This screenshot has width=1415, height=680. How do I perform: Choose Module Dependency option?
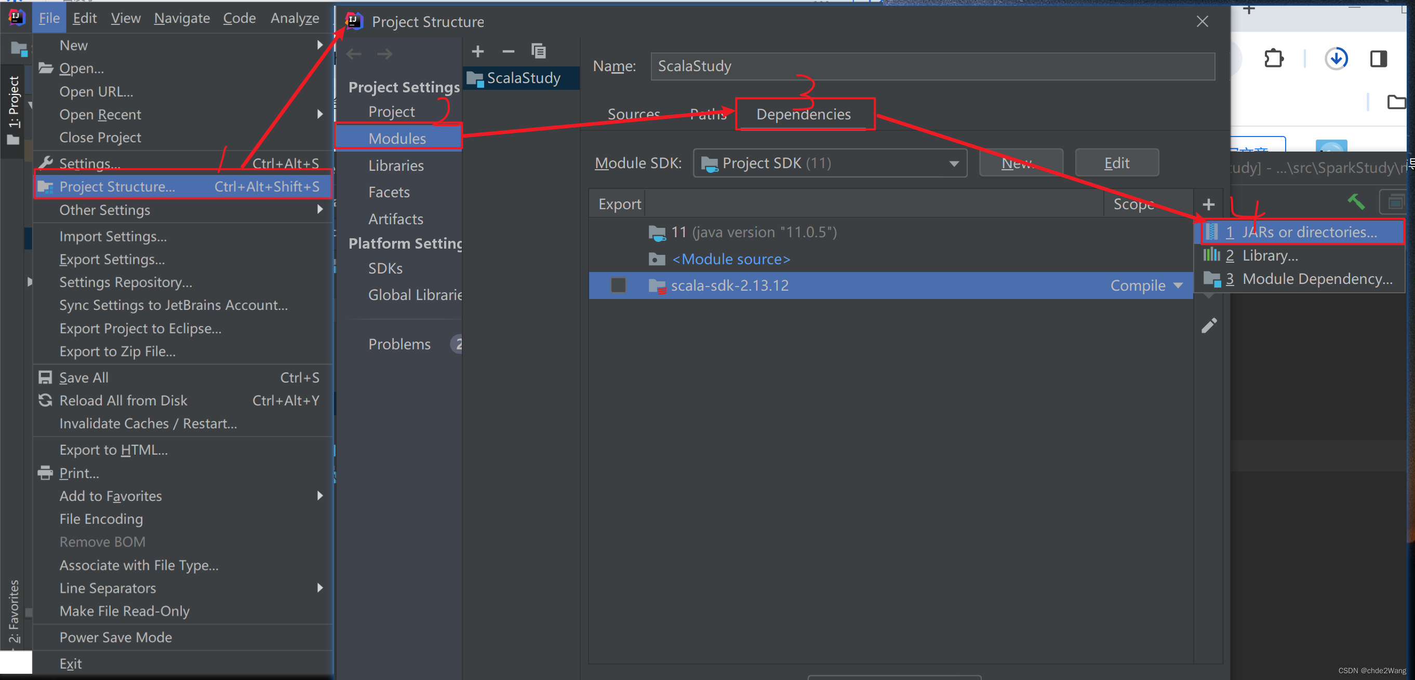(1299, 279)
